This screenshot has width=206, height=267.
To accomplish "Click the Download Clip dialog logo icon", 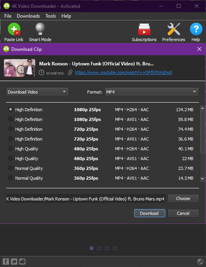I will point(6,49).
